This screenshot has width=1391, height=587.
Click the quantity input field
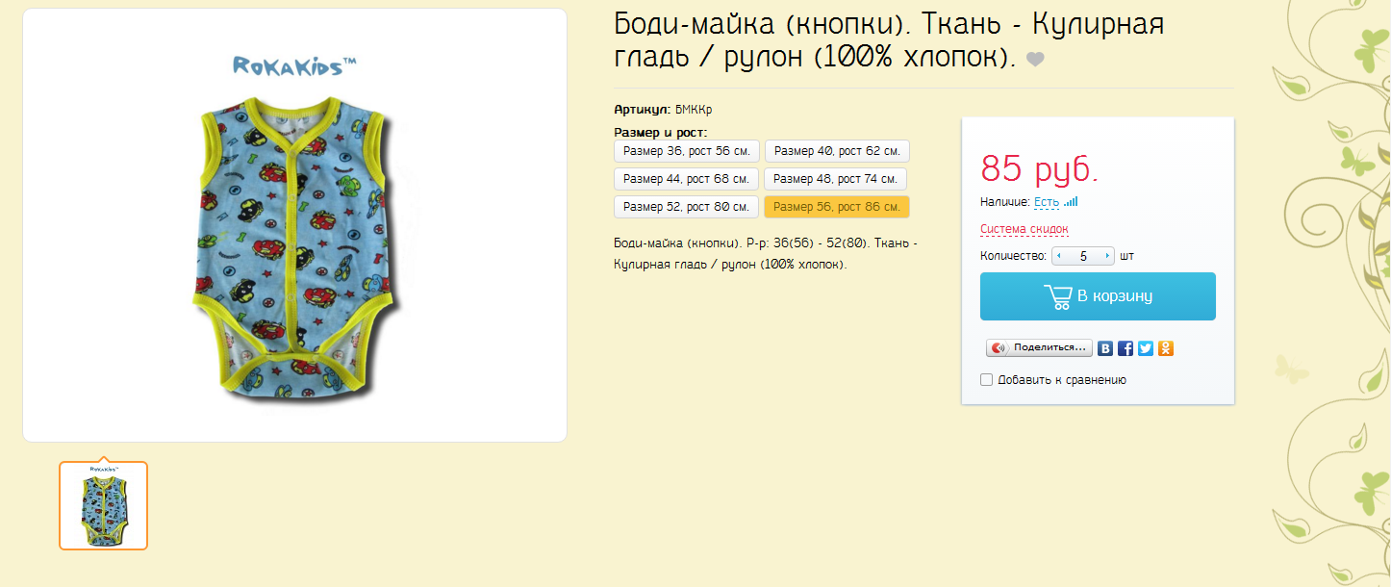tap(1083, 257)
